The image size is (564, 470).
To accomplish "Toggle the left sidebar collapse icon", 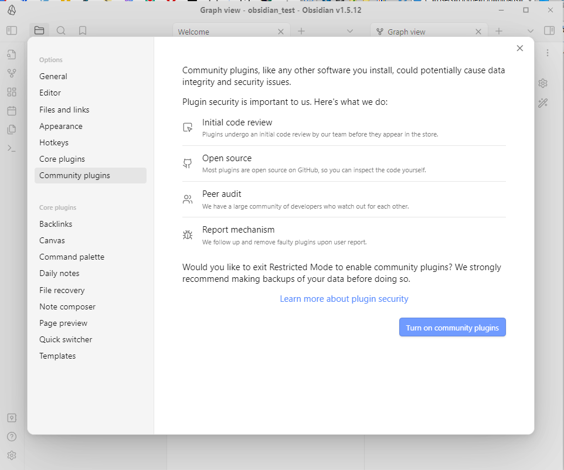I will point(12,30).
